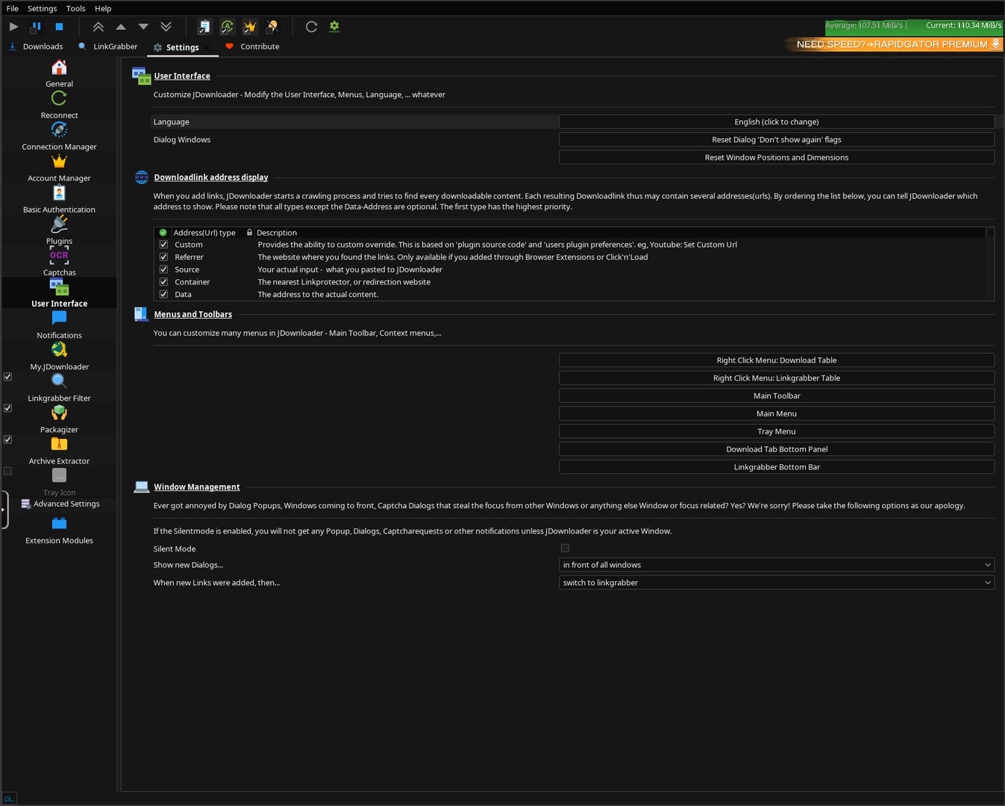Screen dimensions: 1005x806
Task: Toggle the auto reconnect toolbar icon
Action: pos(227,26)
